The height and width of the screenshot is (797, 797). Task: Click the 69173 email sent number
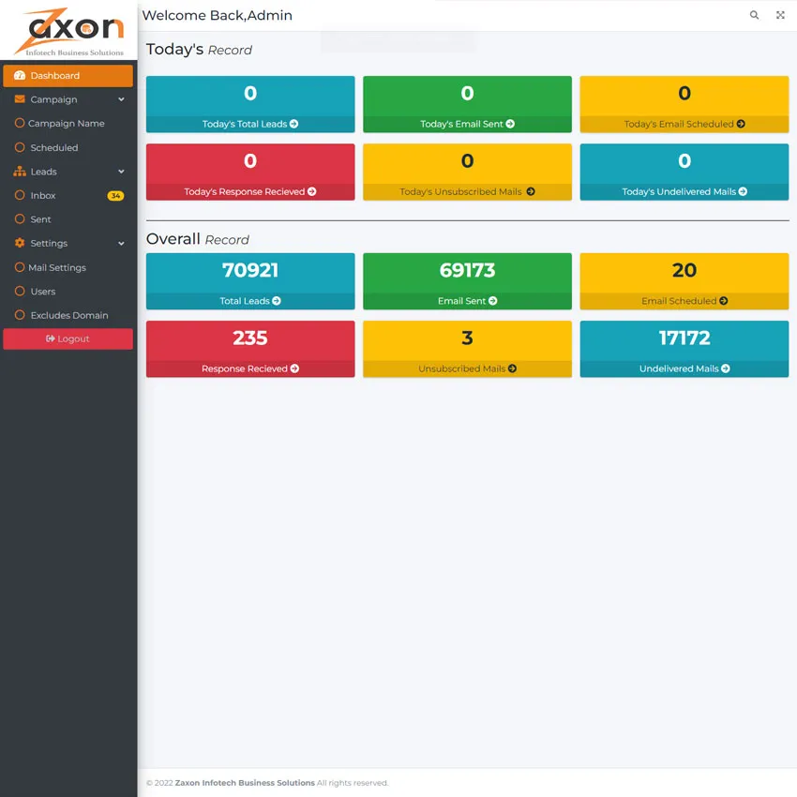[x=467, y=270]
